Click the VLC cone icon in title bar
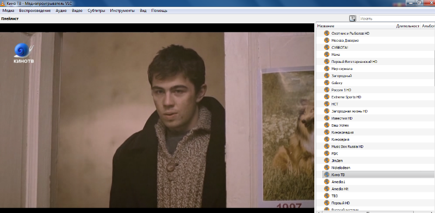This screenshot has width=435, height=213. 3,3
